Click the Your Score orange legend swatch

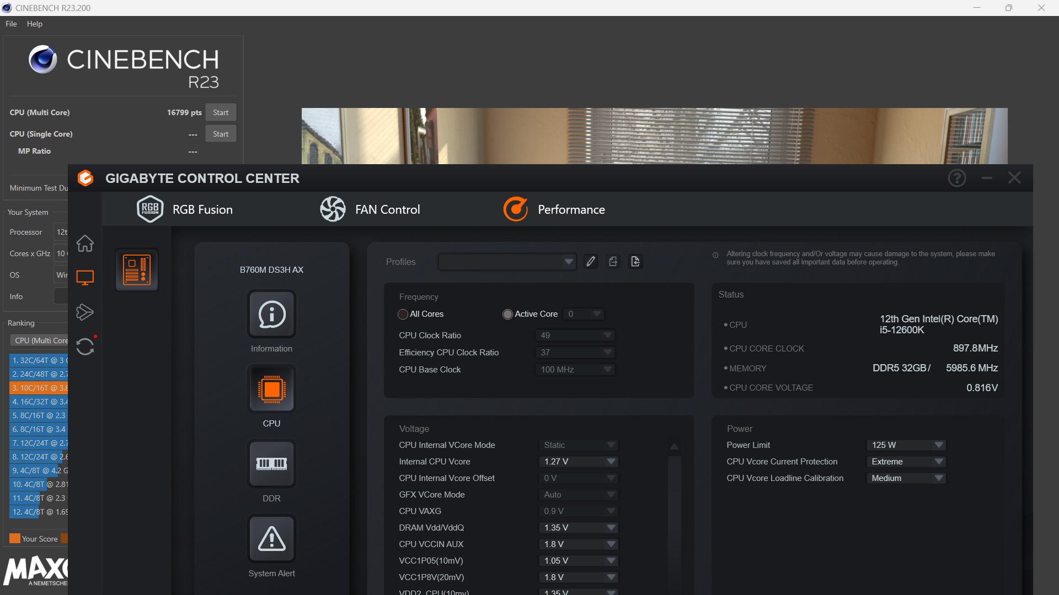click(15, 539)
